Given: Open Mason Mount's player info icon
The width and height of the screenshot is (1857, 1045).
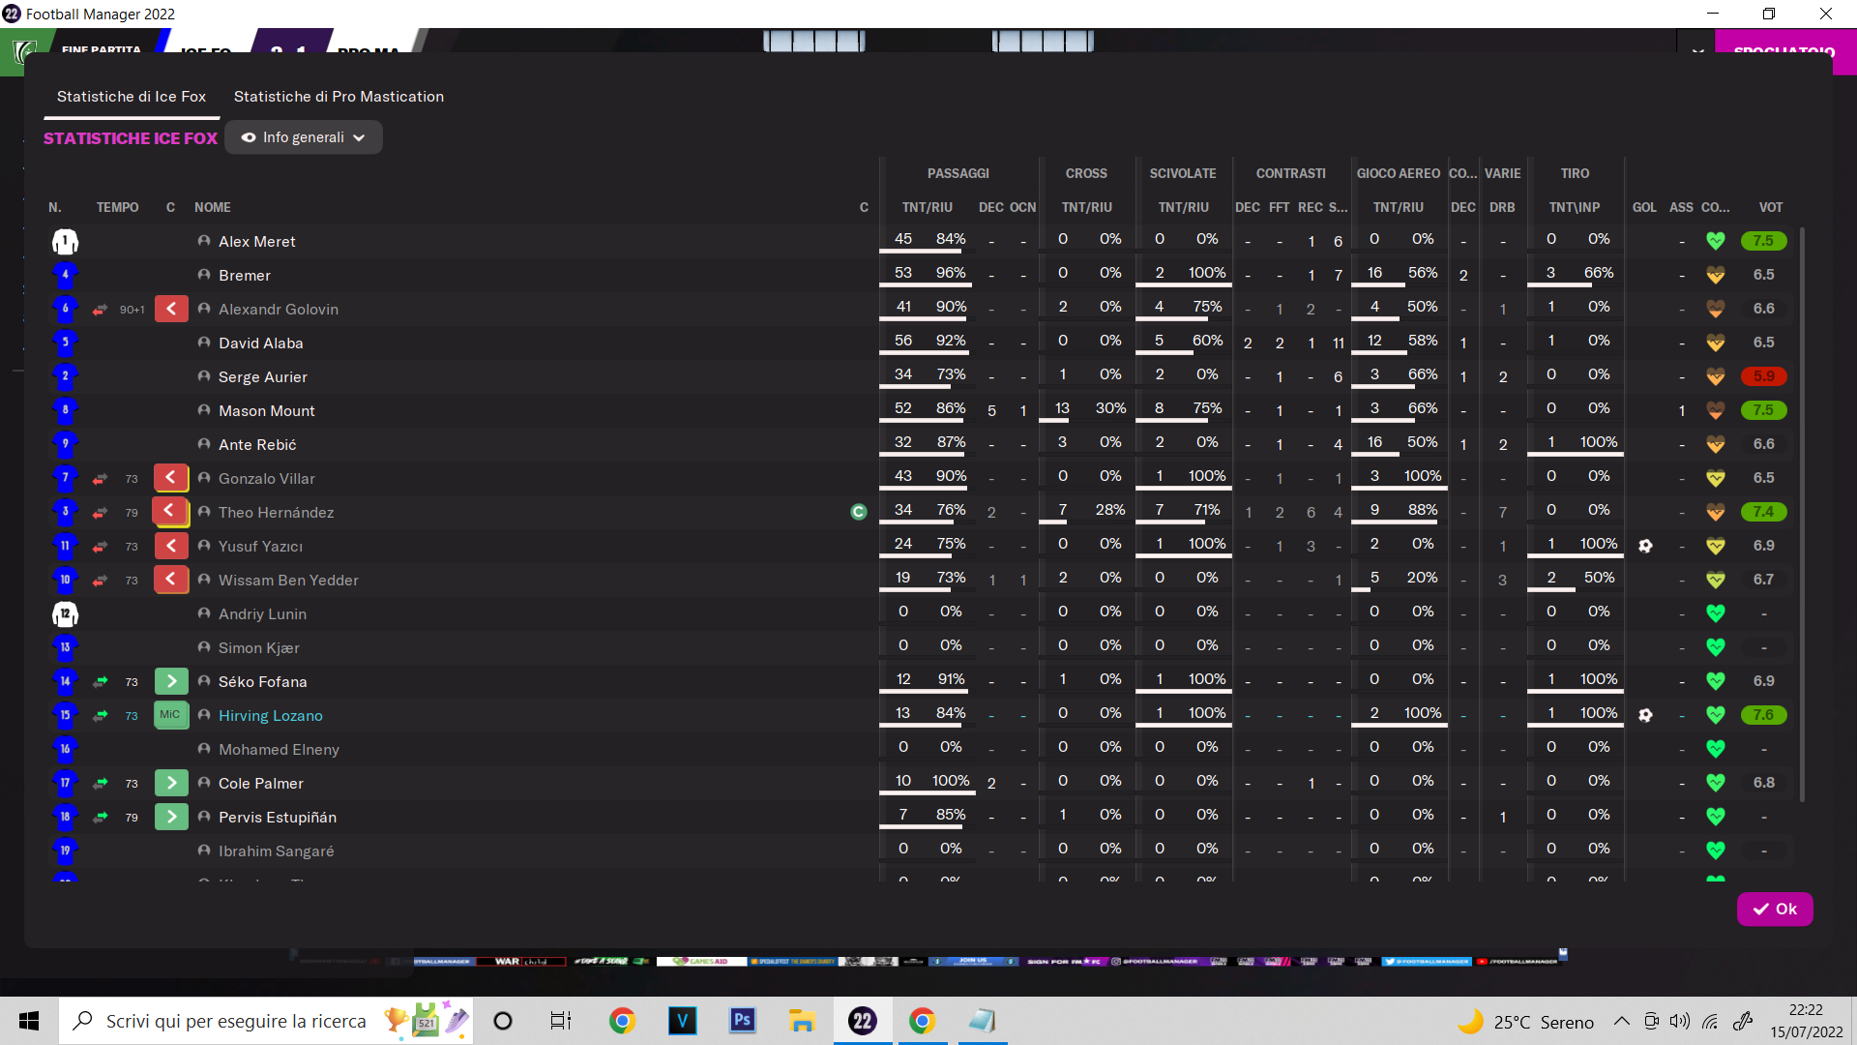Looking at the screenshot, I should 204,410.
